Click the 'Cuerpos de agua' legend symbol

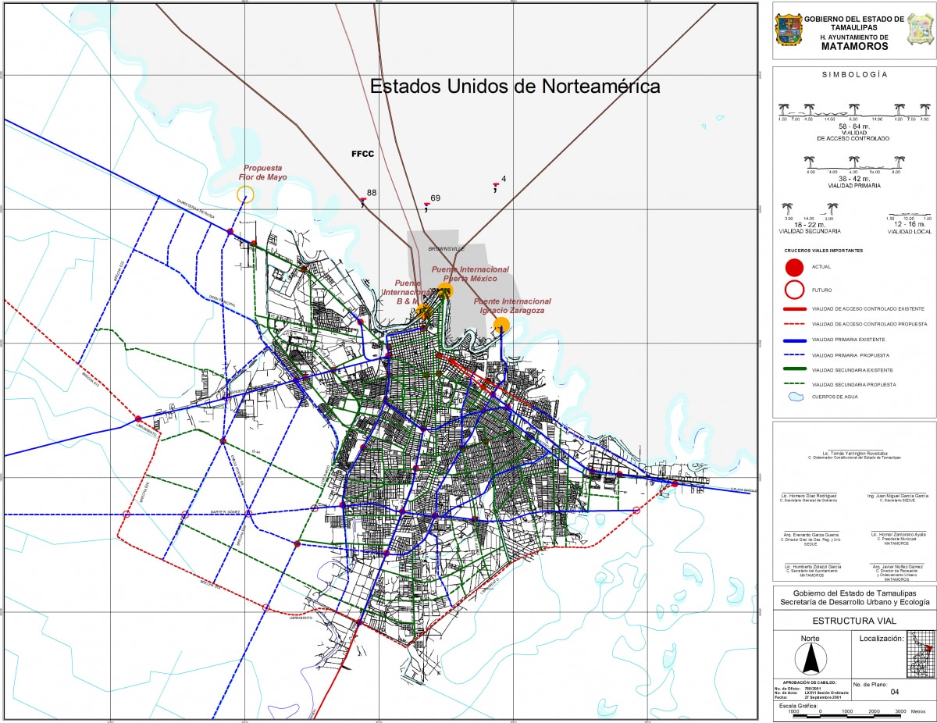click(x=794, y=397)
